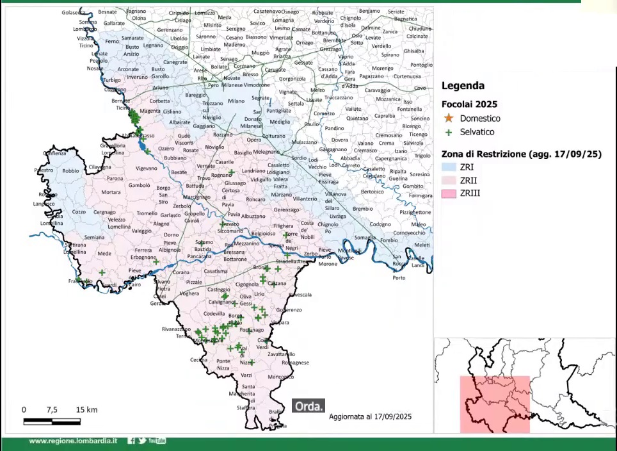Open the www.regione.lombardia.it link
This screenshot has height=451, width=617.
(x=73, y=441)
